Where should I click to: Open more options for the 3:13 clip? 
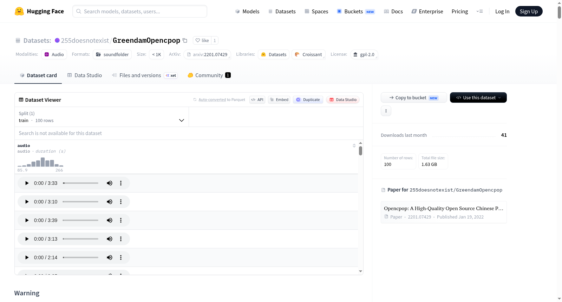click(x=121, y=239)
